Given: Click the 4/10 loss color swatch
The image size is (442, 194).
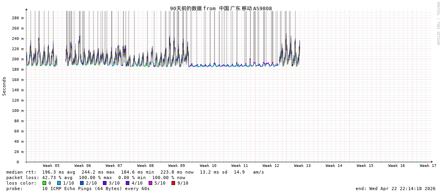Looking at the screenshot, I should [x=127, y=183].
